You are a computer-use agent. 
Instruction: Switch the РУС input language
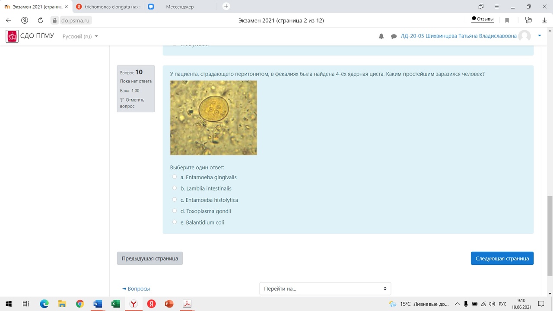(502, 304)
